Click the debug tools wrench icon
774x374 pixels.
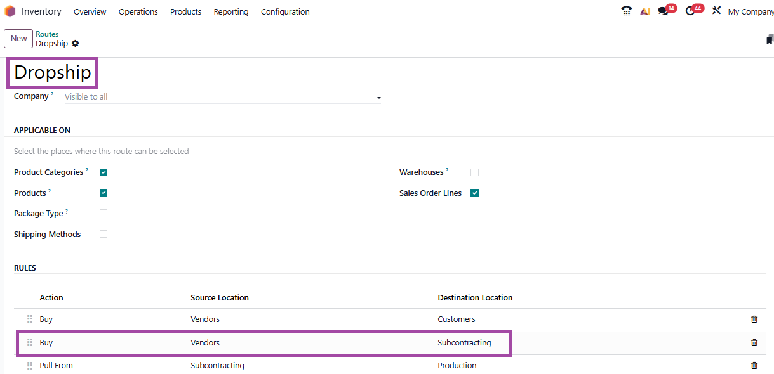point(717,11)
